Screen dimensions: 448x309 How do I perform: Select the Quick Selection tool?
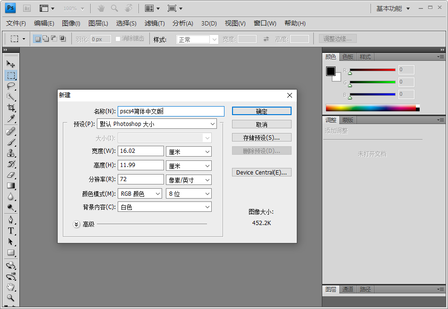11,97
